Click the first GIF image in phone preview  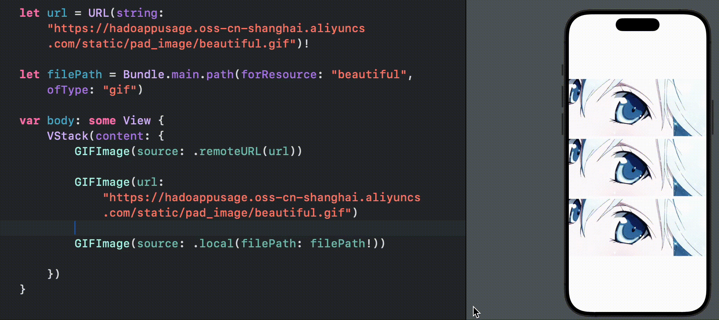click(x=637, y=108)
